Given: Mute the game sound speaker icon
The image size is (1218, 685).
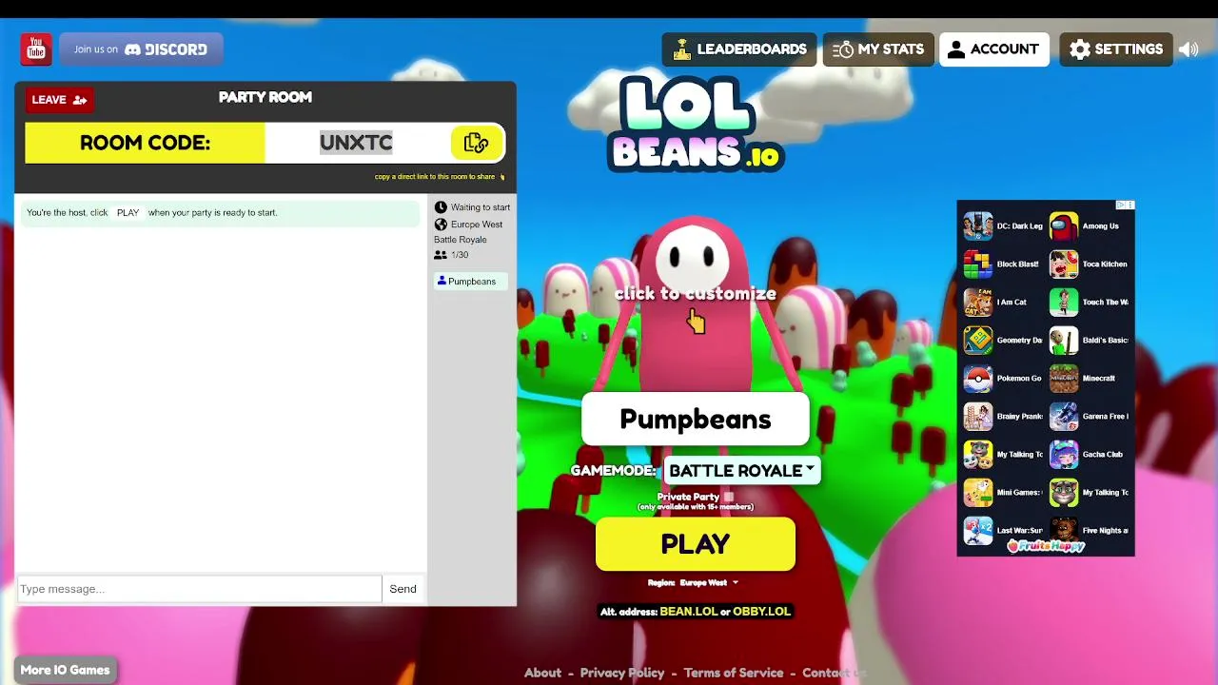Looking at the screenshot, I should (1189, 49).
